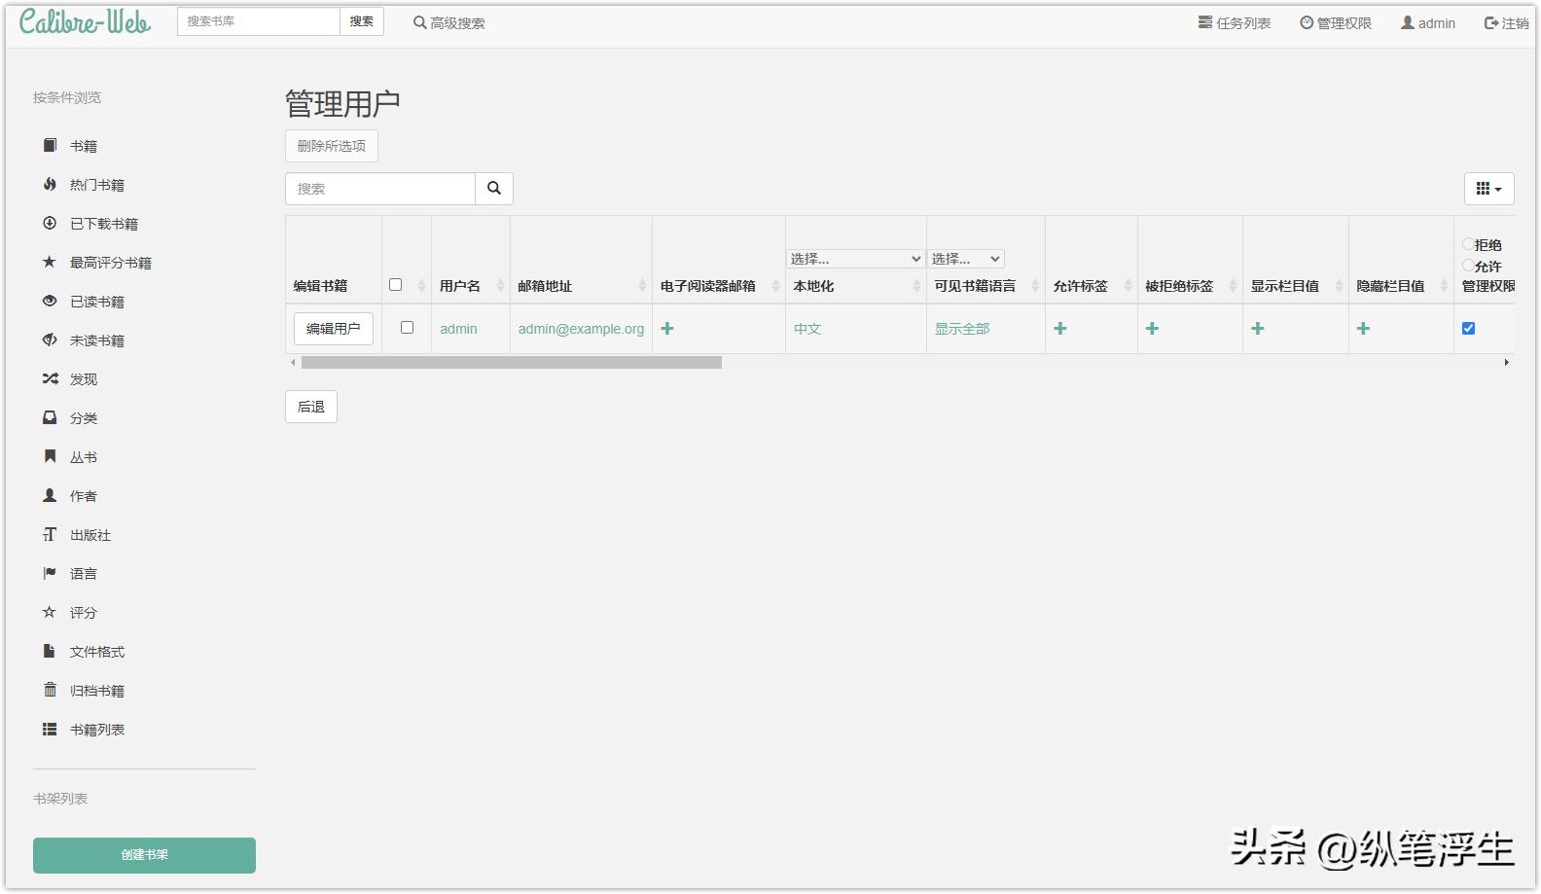The image size is (1541, 894).
Task: Tick the admin row selection checkbox
Action: pos(407,328)
